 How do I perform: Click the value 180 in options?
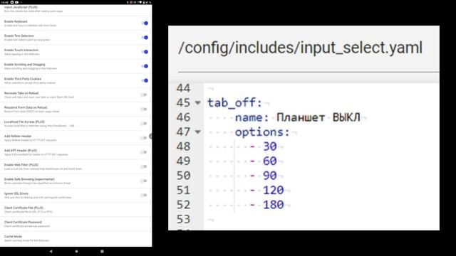(274, 205)
